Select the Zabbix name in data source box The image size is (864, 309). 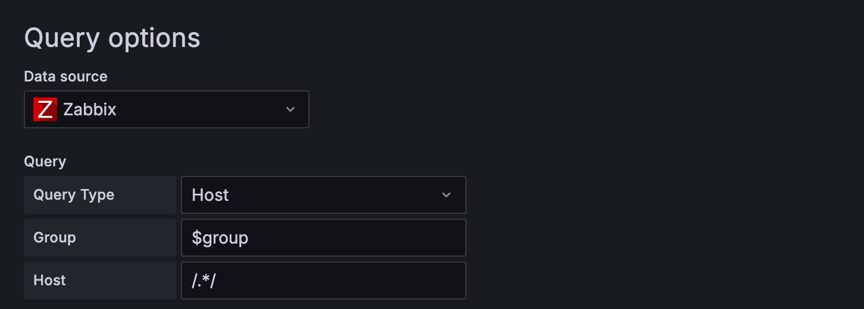click(90, 109)
